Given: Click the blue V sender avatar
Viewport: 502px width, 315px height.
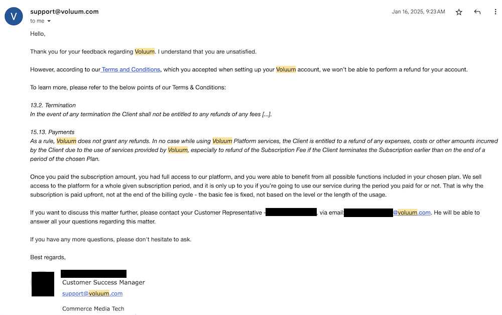Looking at the screenshot, I should pyautogui.click(x=14, y=16).
